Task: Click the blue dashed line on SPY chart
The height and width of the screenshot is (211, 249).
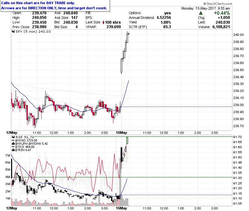Action: pos(176,107)
